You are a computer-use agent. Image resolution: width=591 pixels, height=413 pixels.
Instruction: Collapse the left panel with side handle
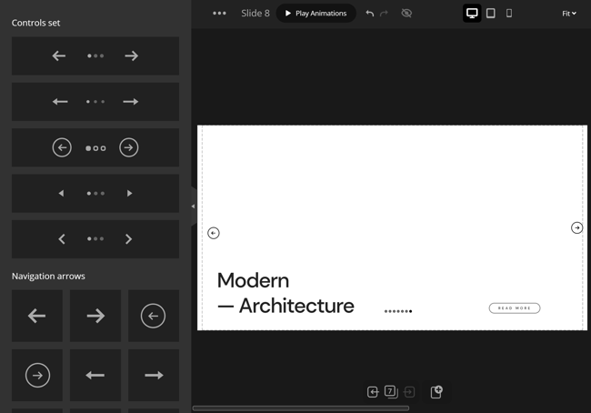193,206
